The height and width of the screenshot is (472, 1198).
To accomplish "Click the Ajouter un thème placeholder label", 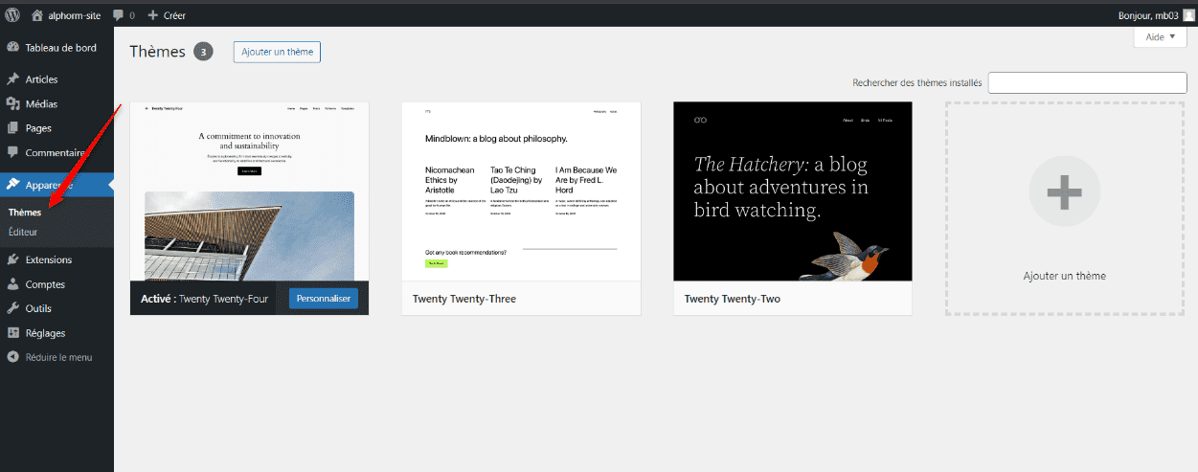I will (1065, 276).
